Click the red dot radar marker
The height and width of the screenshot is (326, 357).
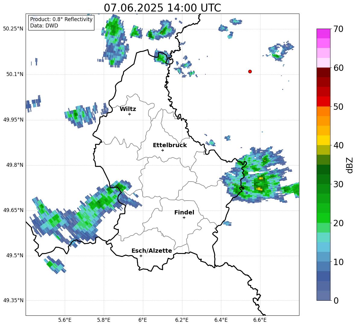click(250, 71)
